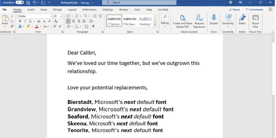
Task: Click Request Signatures button
Action: (x=199, y=21)
